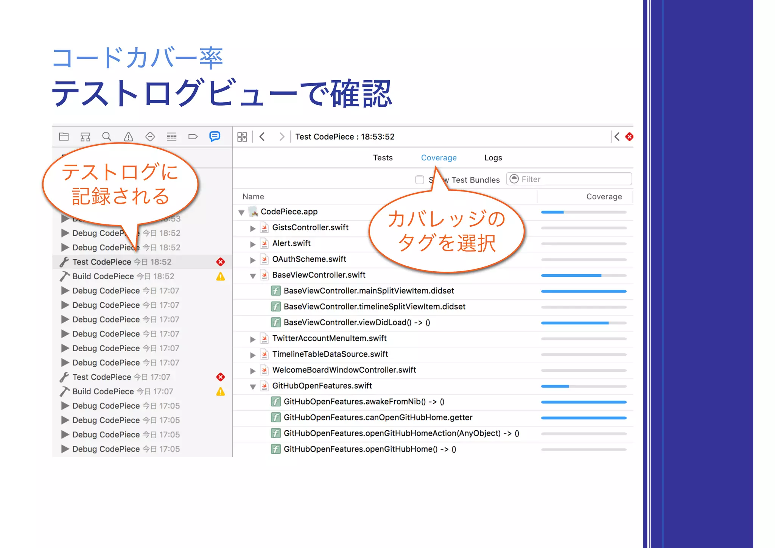Click the red error icon at the jump bar's right end
775x548 pixels.
coord(629,137)
